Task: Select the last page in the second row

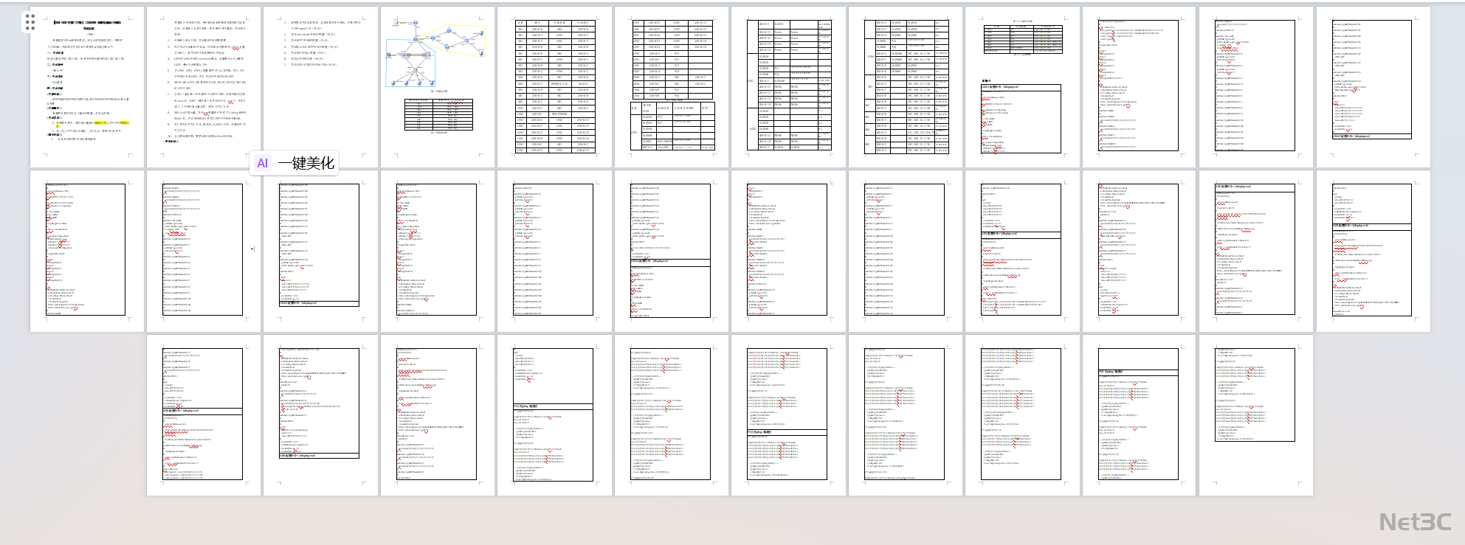Action: [1372, 251]
